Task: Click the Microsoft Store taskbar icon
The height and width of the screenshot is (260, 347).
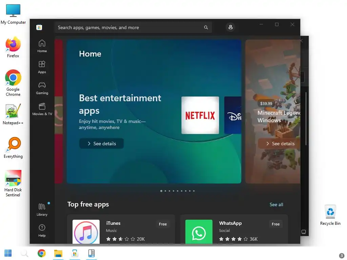Action: [x=75, y=253]
